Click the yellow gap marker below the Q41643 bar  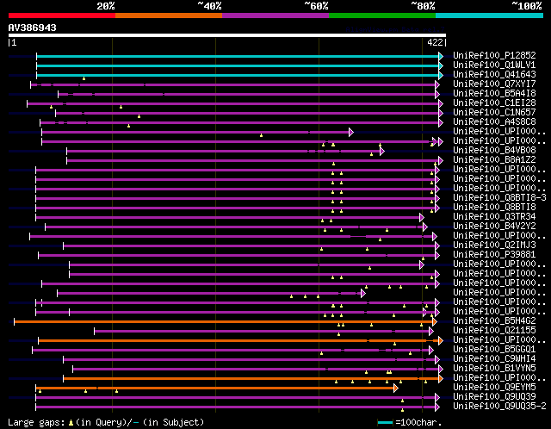pyautogui.click(x=84, y=78)
